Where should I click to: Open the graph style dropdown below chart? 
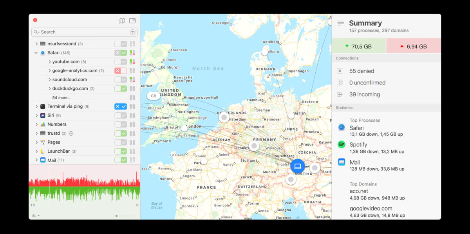pos(36,216)
